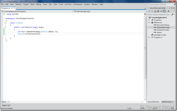Image resolution: width=177 pixels, height=111 pixels.
Task: Select the ConsoleApplication1 project node
Action: [159, 18]
